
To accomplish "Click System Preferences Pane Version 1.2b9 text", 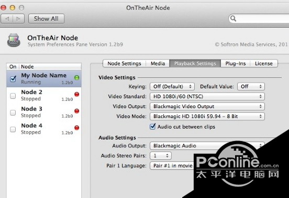I will [75, 44].
